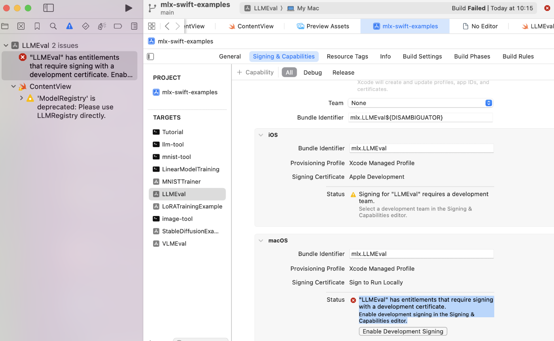
Task: Click Enable Development Signing button
Action: click(x=403, y=332)
